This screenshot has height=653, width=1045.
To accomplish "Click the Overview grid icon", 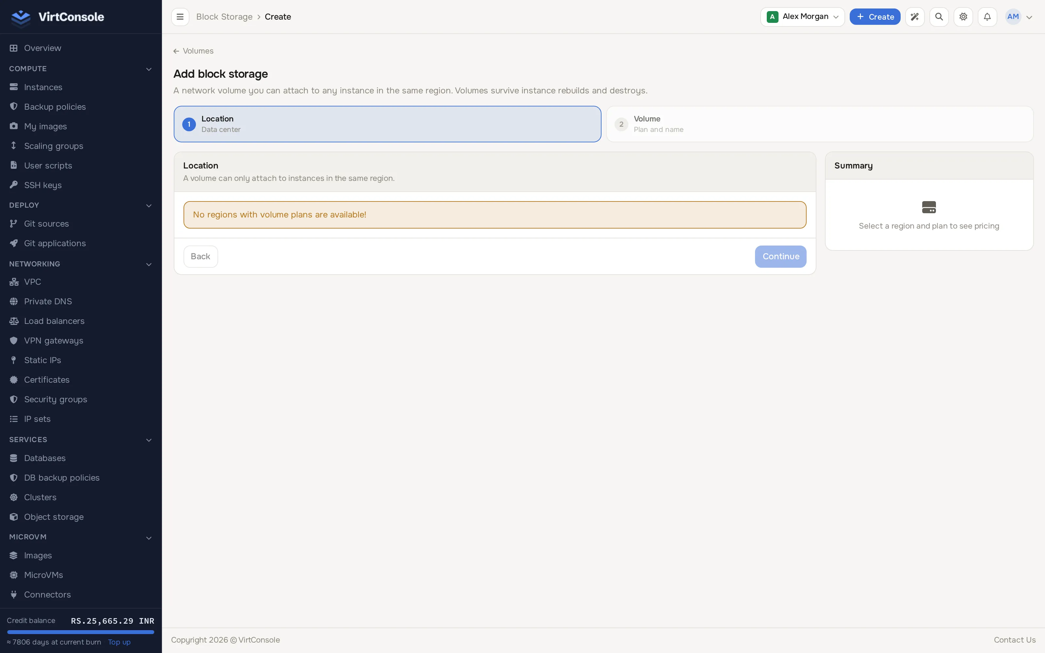I will click(14, 48).
